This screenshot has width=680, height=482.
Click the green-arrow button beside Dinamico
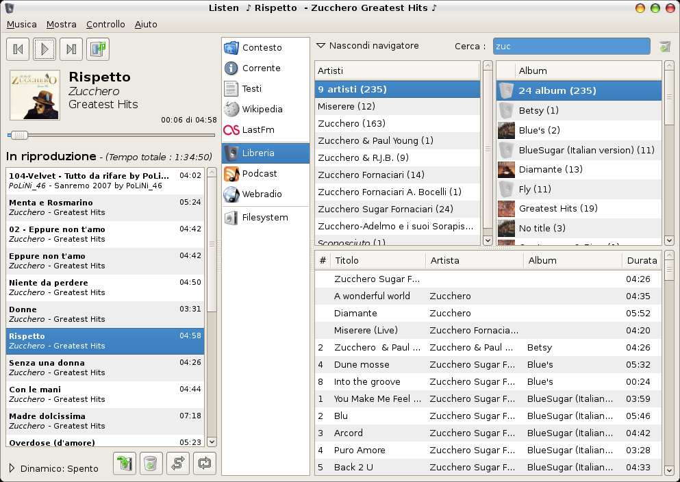(125, 464)
